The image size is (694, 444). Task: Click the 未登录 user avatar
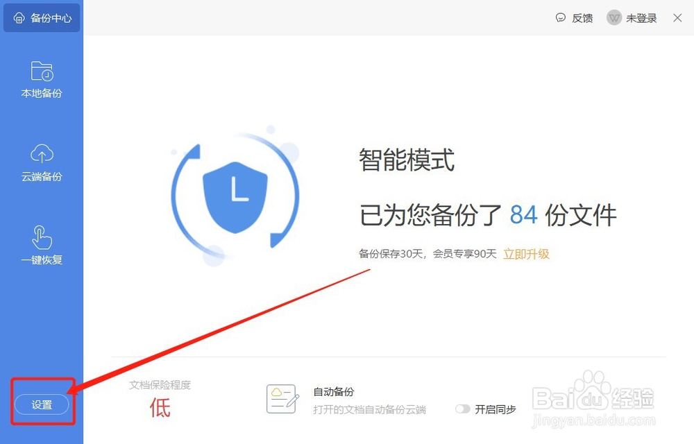point(614,17)
